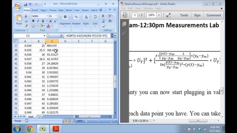Click the Adobe Reader convert-to-PDF toolbar icon
Viewport: 237px width, 133px height.
click(125, 15)
